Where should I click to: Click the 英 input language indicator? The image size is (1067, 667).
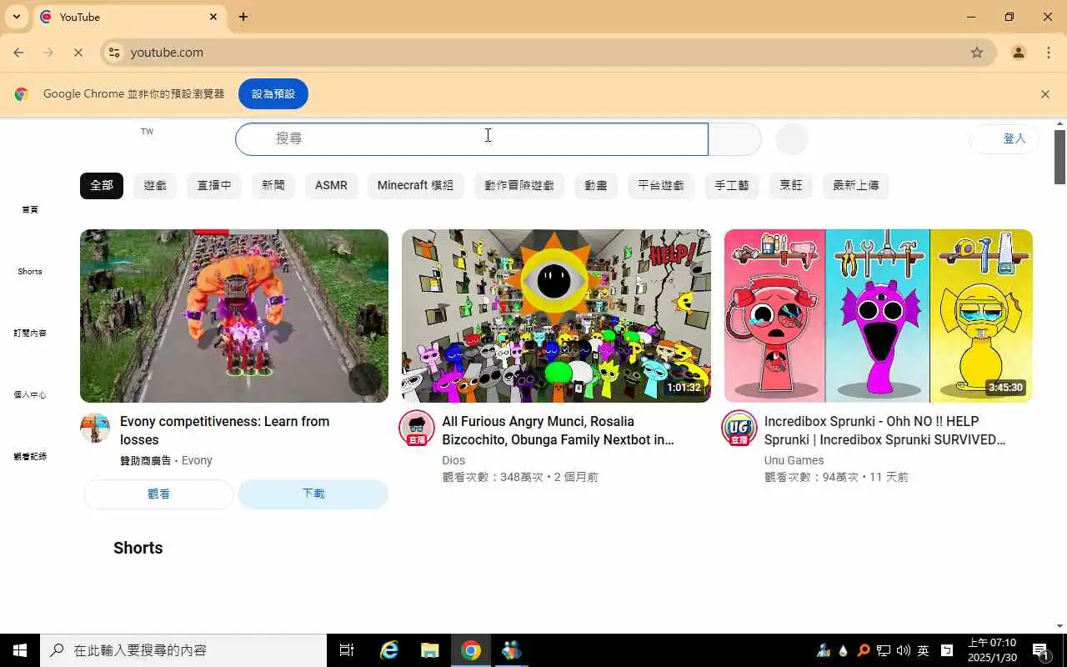pyautogui.click(x=924, y=650)
